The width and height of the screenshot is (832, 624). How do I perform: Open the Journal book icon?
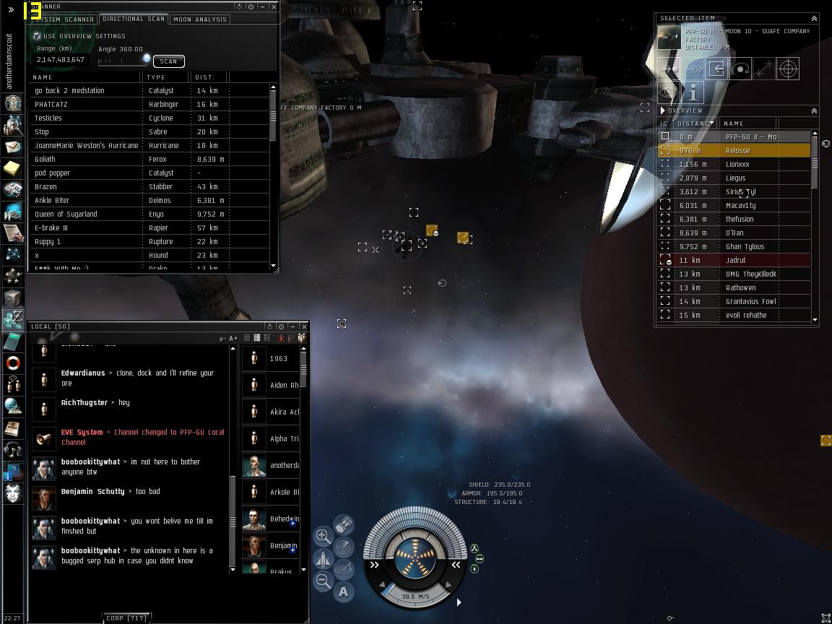coord(13,428)
